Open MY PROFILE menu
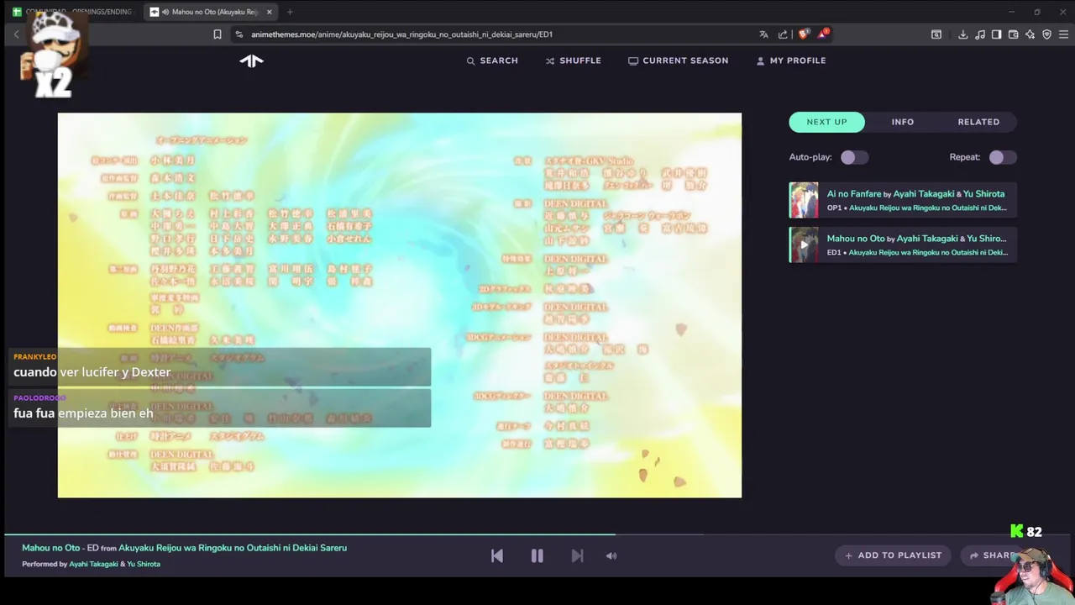 tap(791, 60)
